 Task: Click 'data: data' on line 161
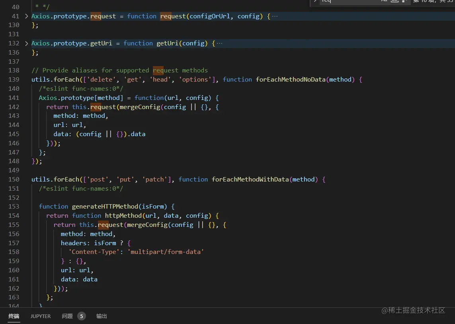[x=79, y=279]
